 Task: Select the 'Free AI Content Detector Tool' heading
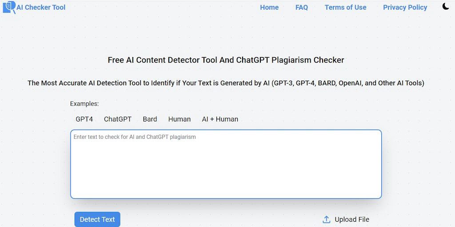226,60
